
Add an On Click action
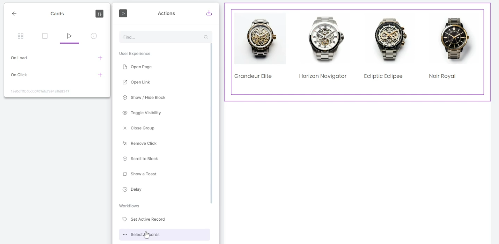[100, 75]
